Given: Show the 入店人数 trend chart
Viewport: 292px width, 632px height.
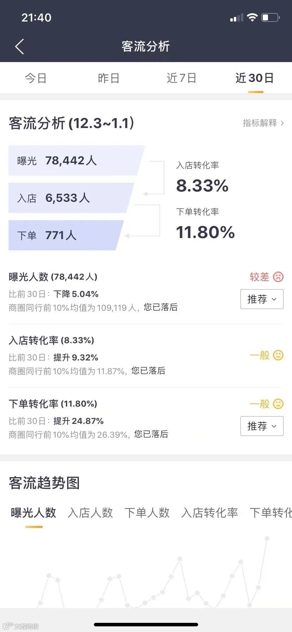Looking at the screenshot, I should (90, 513).
